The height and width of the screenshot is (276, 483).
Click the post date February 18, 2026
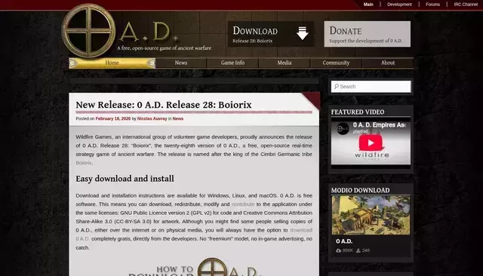point(113,118)
